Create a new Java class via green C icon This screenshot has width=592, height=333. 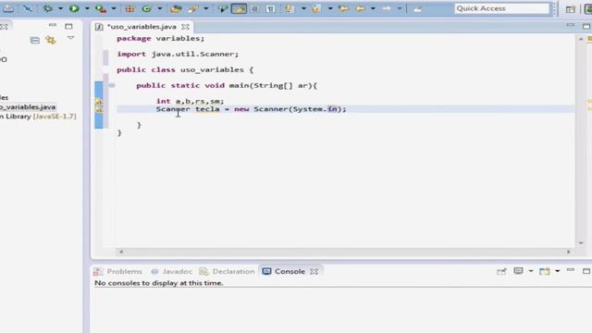(146, 8)
